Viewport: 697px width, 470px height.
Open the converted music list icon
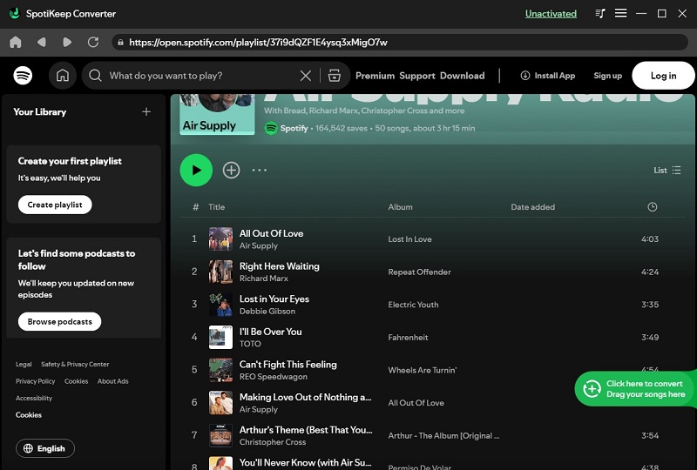click(x=600, y=13)
